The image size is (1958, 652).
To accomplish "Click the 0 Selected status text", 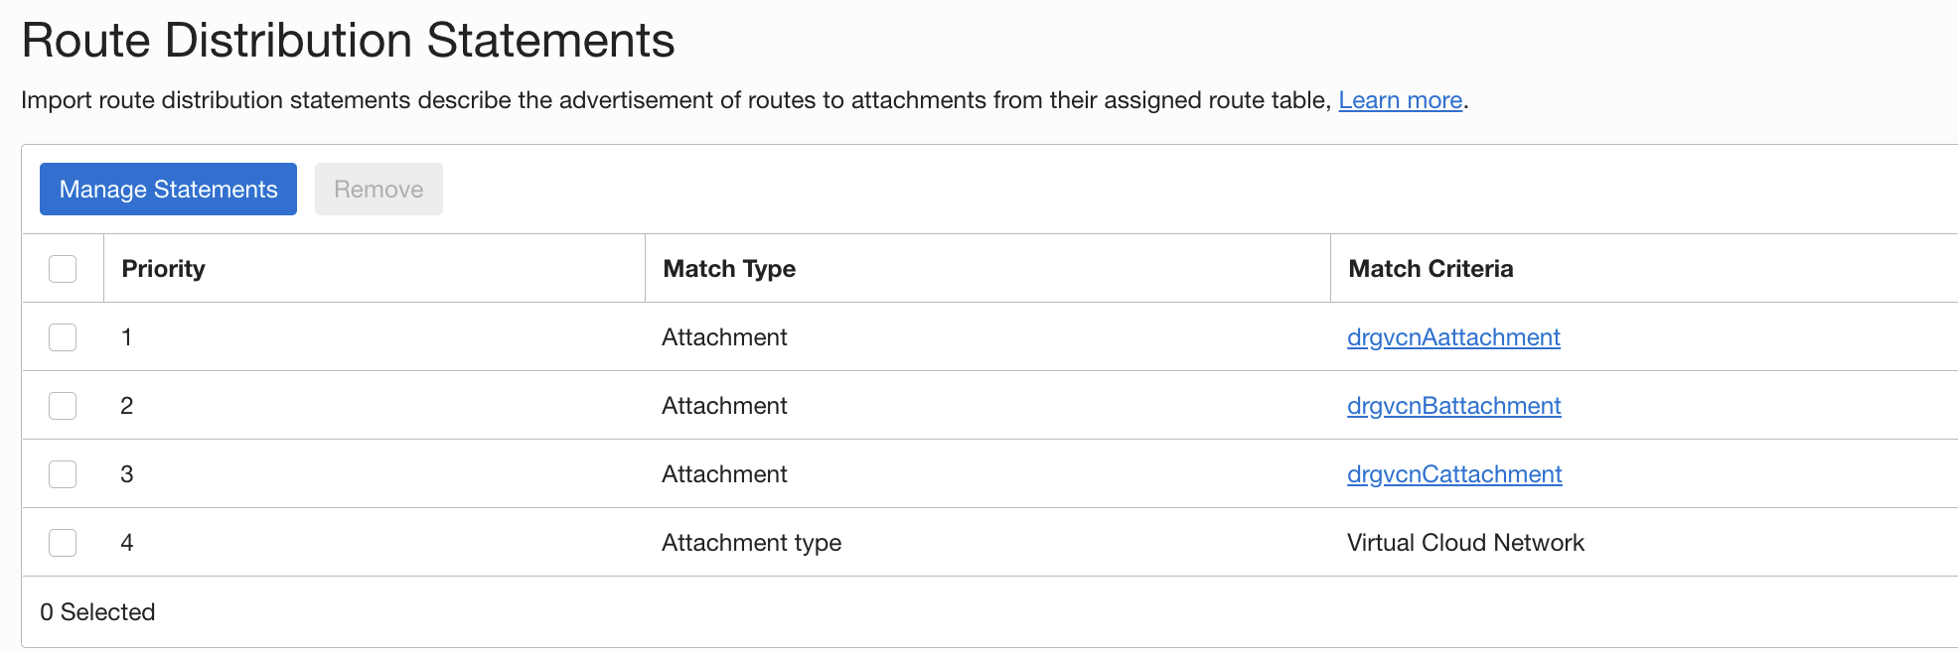I will click(x=97, y=612).
